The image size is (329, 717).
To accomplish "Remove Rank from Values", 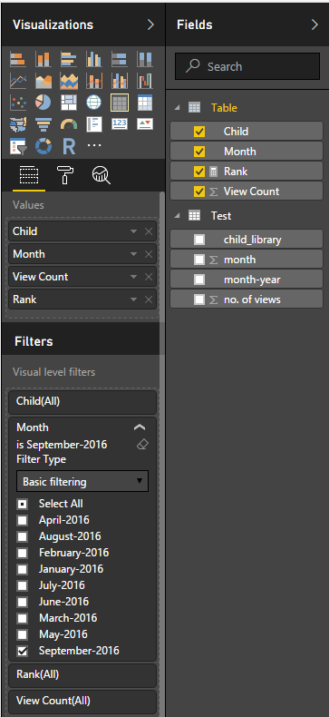I will 149,300.
